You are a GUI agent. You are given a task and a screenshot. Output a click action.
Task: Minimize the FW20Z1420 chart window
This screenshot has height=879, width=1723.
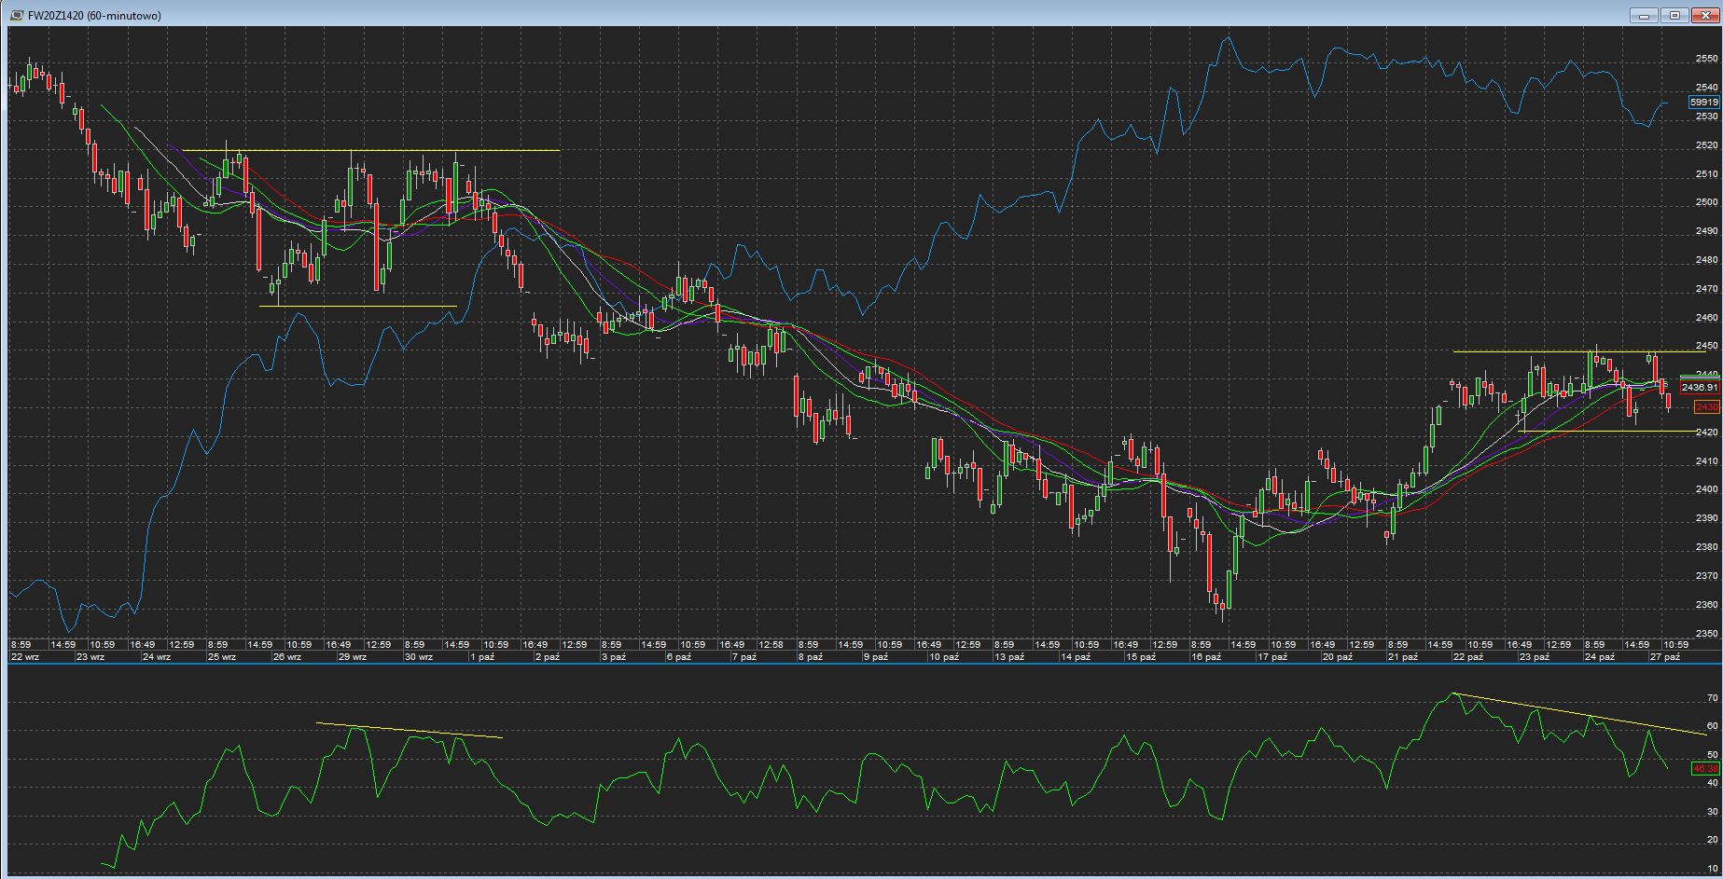(1644, 15)
